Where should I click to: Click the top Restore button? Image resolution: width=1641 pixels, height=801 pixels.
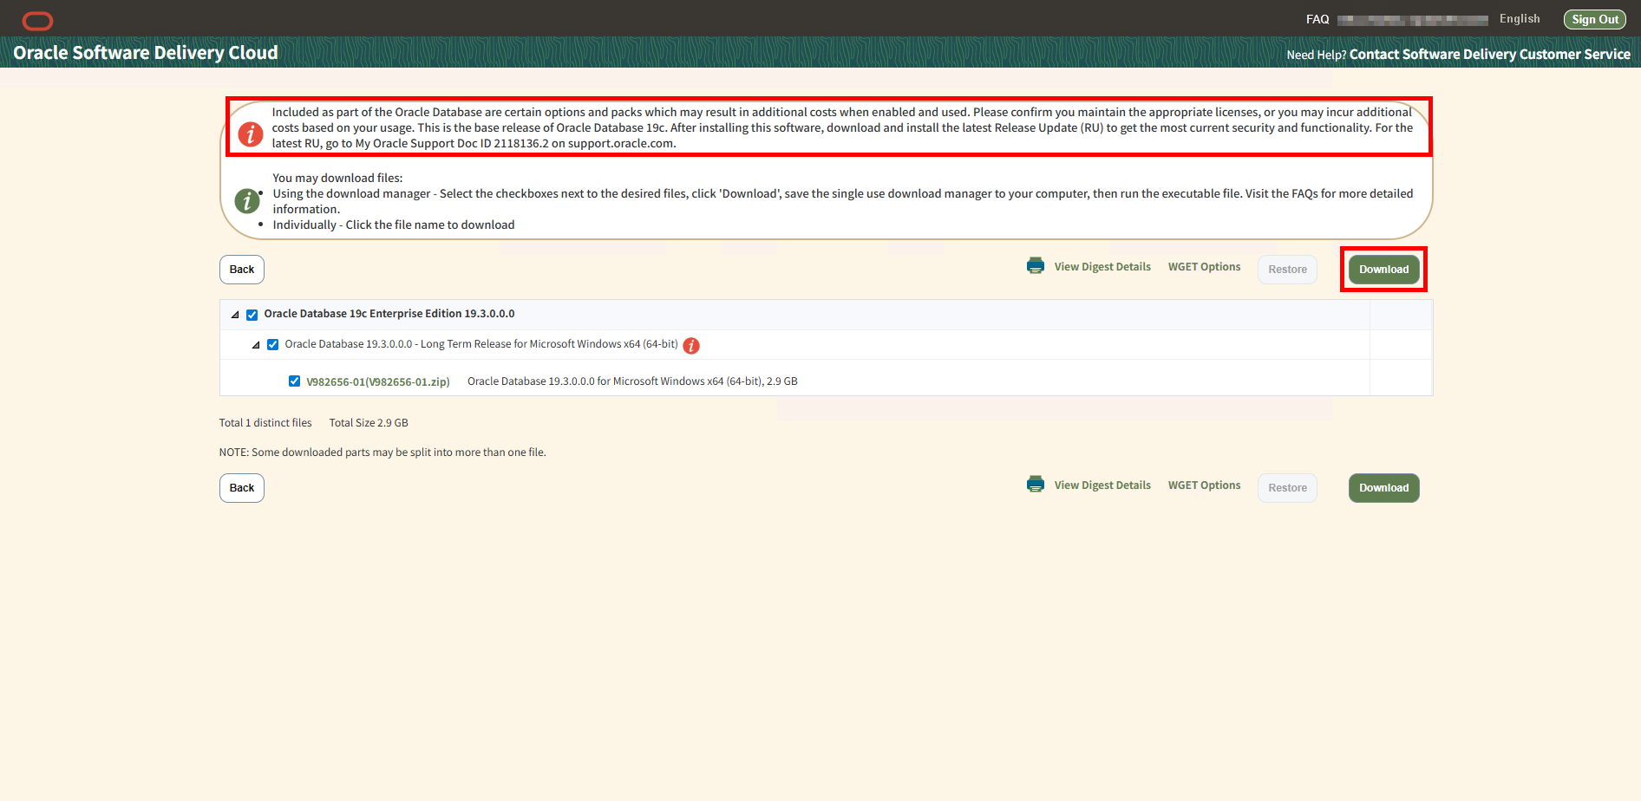(x=1288, y=270)
